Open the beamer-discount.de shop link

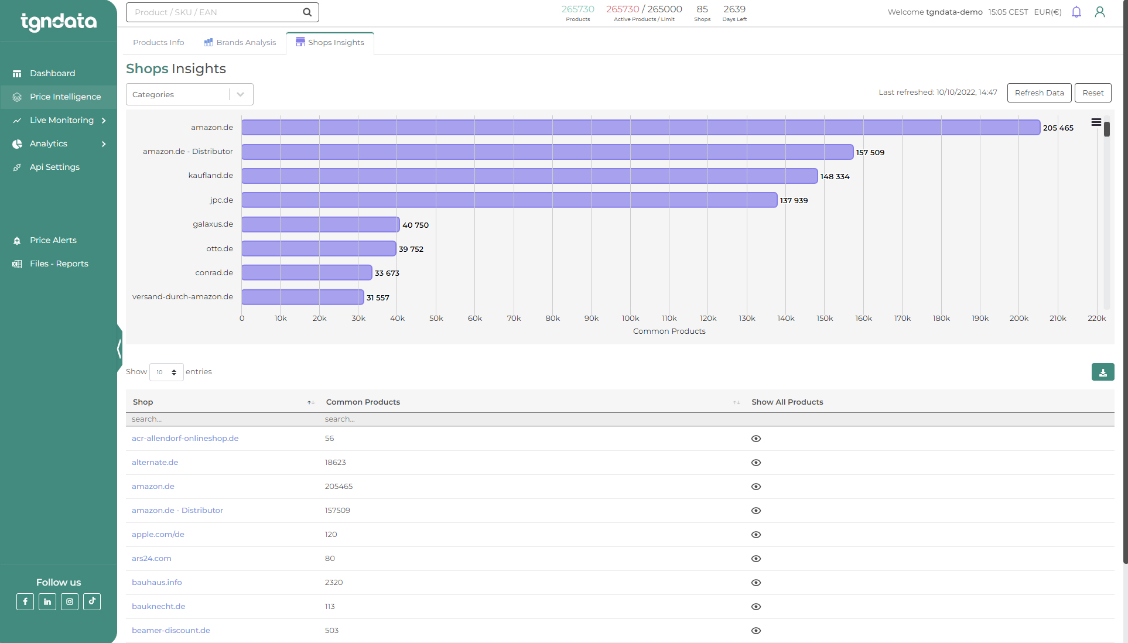tap(171, 631)
